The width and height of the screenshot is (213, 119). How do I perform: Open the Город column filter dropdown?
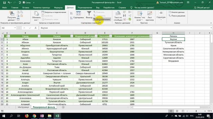pos(39,36)
